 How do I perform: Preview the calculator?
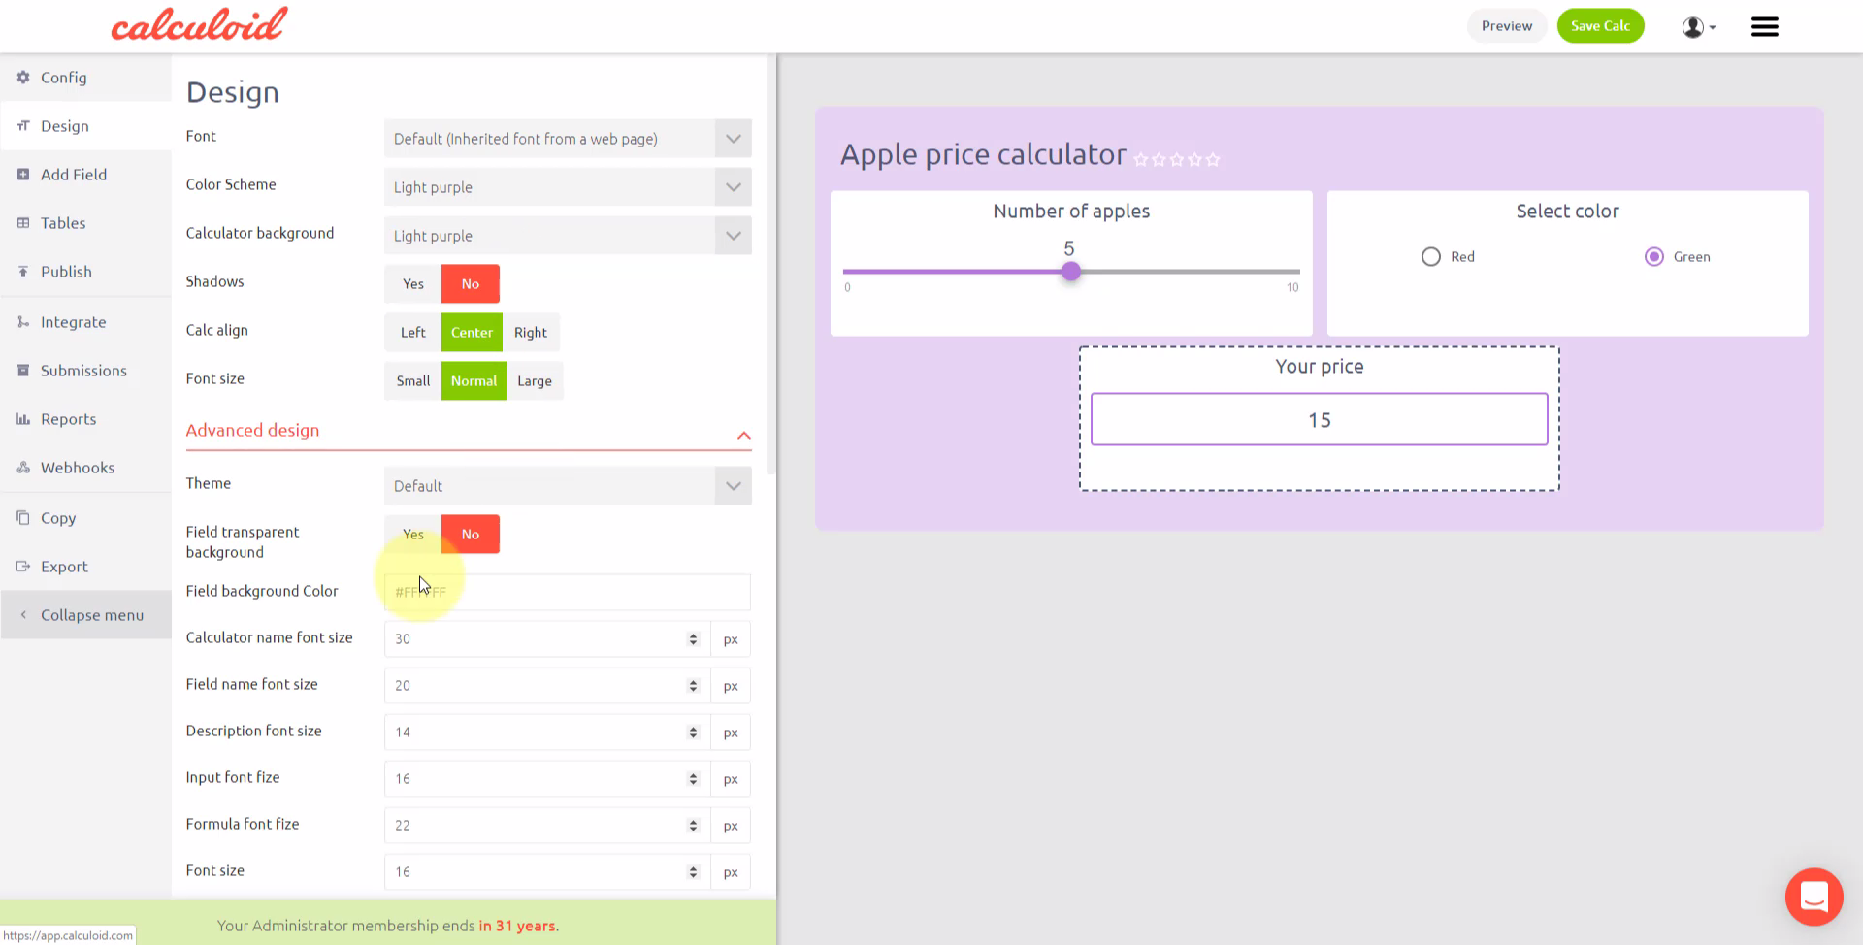[1507, 25]
